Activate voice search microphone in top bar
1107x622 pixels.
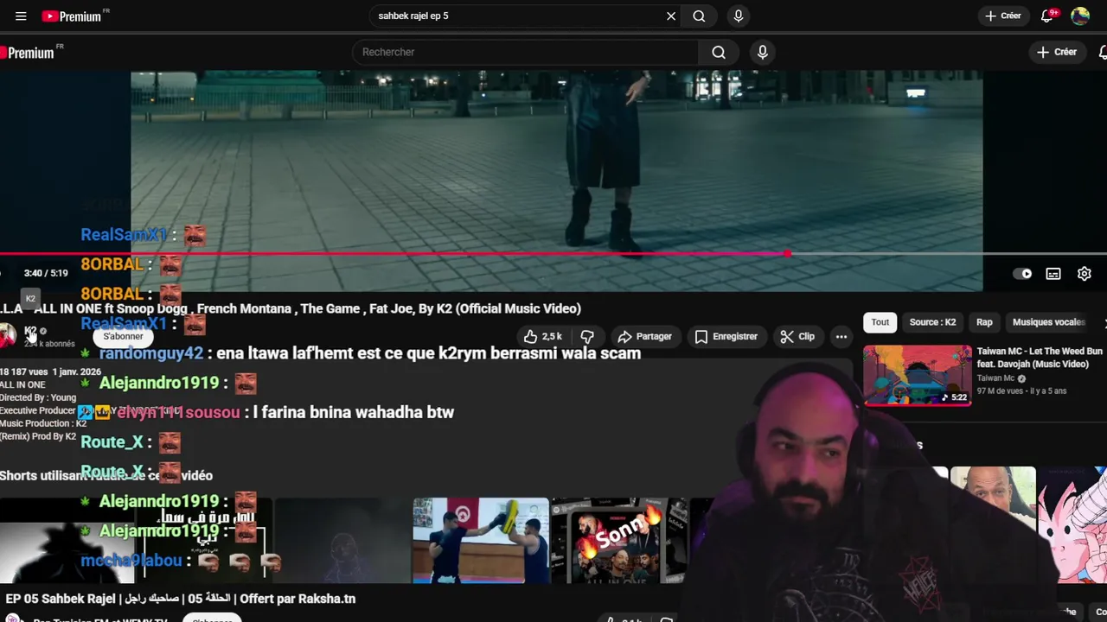(x=738, y=16)
